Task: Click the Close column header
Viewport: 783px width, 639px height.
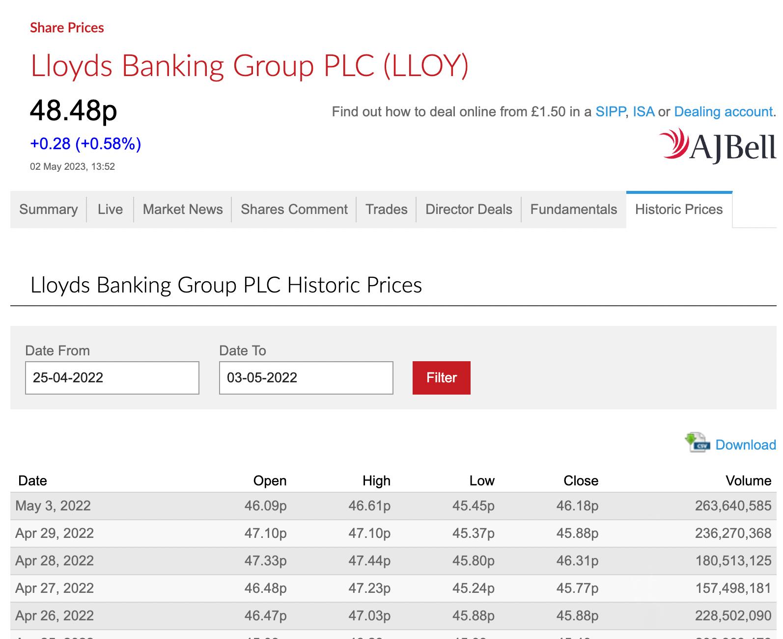Action: coord(581,480)
